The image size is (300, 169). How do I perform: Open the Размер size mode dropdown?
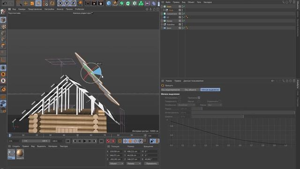pos(134,164)
